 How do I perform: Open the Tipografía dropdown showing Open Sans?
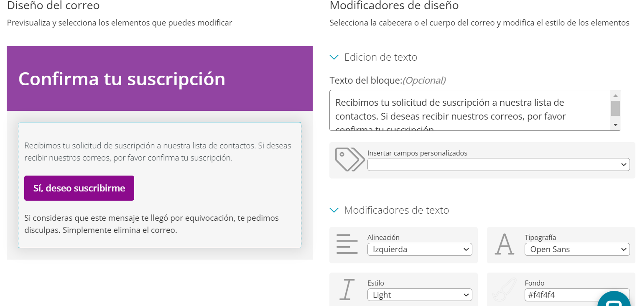point(577,250)
